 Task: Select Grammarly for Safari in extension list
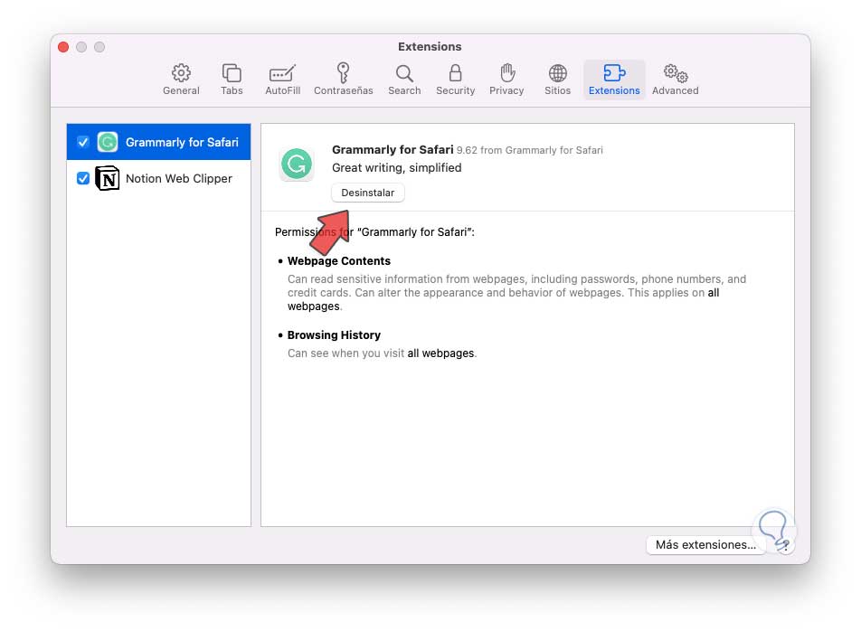tap(158, 142)
